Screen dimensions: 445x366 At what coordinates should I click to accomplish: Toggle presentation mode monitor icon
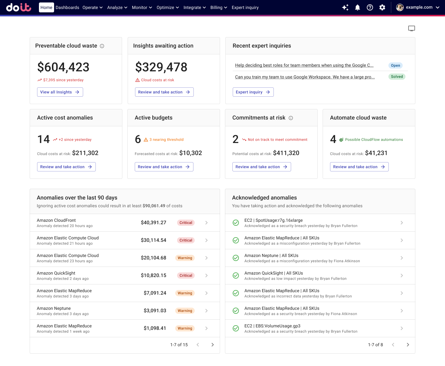pos(412,28)
